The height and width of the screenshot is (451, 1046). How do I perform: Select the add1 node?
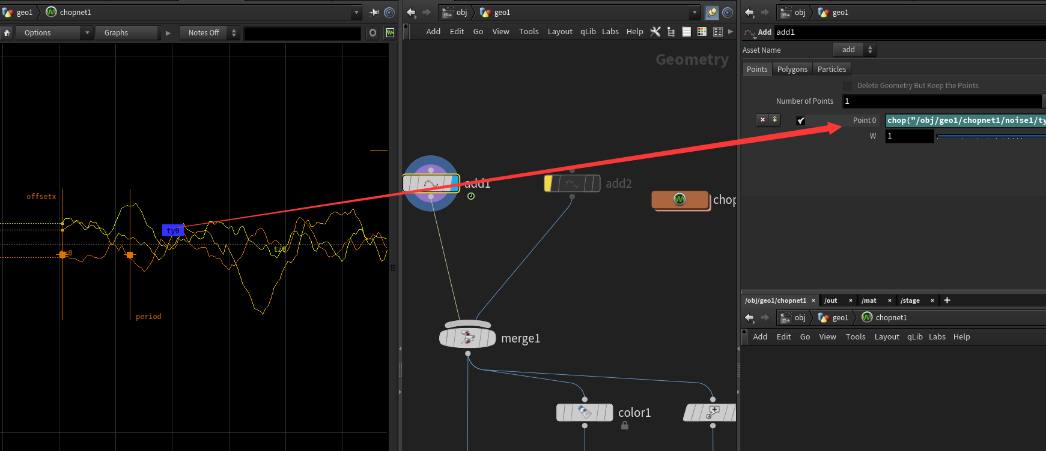[x=431, y=184]
